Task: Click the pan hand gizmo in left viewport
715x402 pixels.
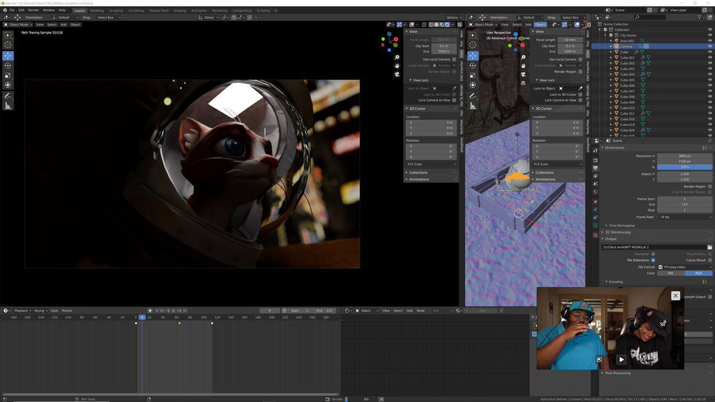Action: [x=397, y=66]
